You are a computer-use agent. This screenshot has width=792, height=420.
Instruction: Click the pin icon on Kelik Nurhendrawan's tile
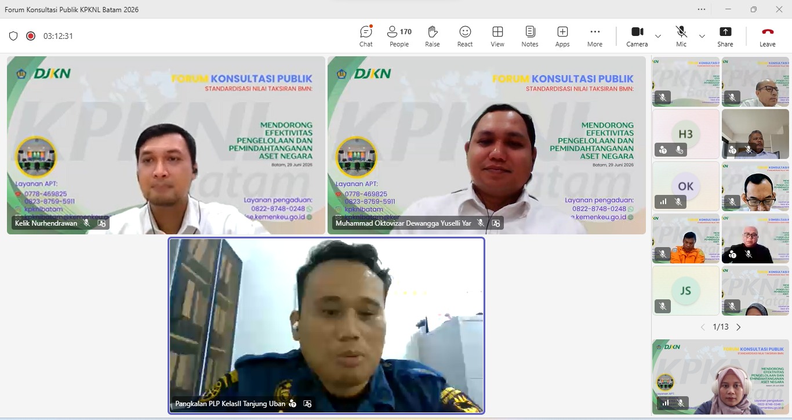[102, 223]
